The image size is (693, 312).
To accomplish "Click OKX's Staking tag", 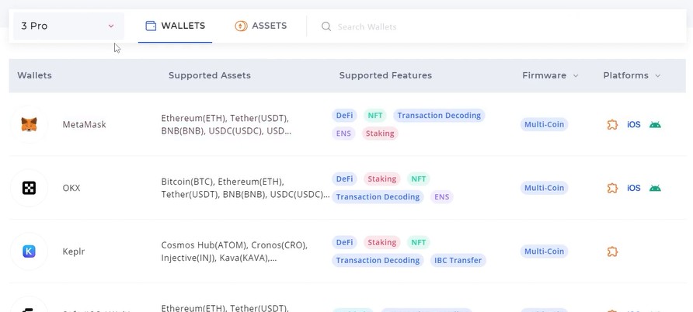I will [x=382, y=179].
